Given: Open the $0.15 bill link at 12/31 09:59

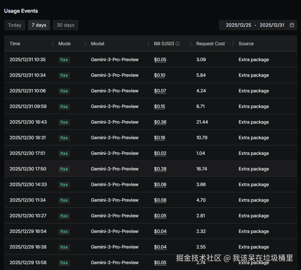Looking at the screenshot, I should [x=159, y=106].
